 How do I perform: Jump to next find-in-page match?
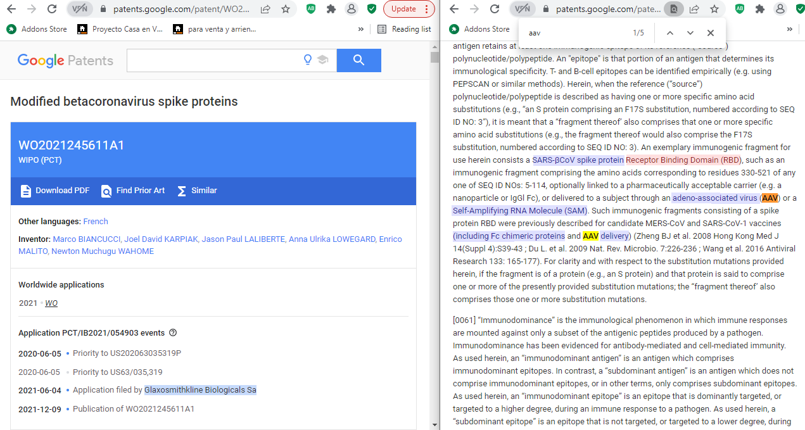(690, 33)
